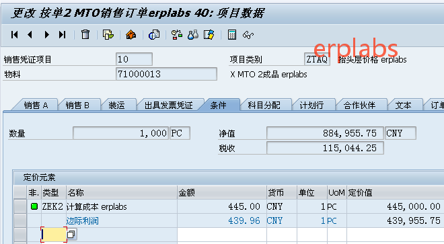The width and height of the screenshot is (444, 244).
Task: Click the 计算成本 erplabs name cell
Action: [x=122, y=206]
